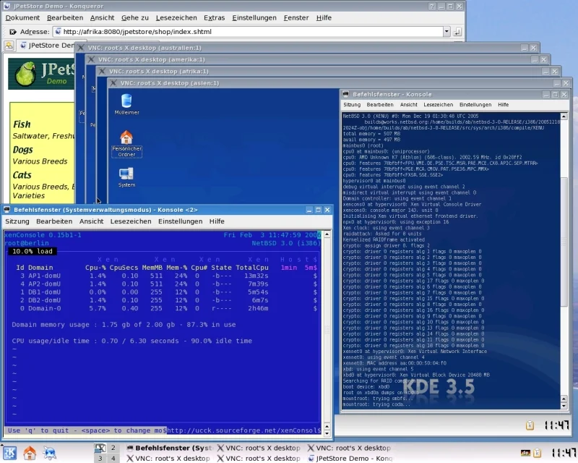578x463 pixels.
Task: Open Einstellungen menu in Konqueror
Action: (x=254, y=17)
